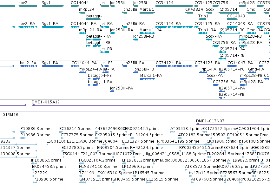The width and height of the screenshot is (270, 184).
Task: Click the EK054458.5prime EST label
Action: pyautogui.click(x=49, y=167)
